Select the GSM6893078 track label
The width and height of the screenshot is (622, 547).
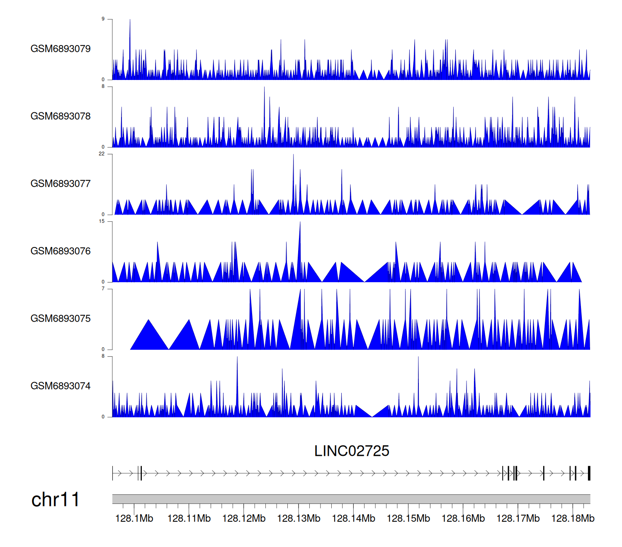click(x=61, y=116)
